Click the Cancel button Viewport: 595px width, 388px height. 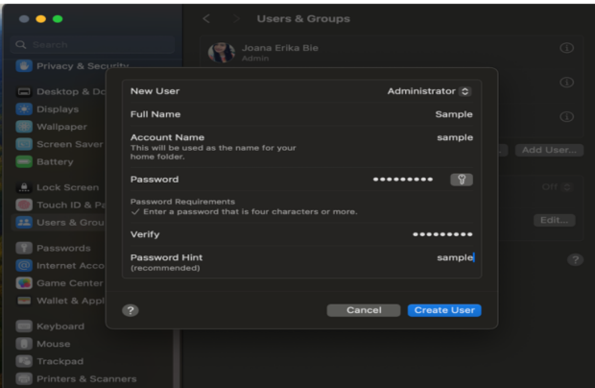coord(364,310)
